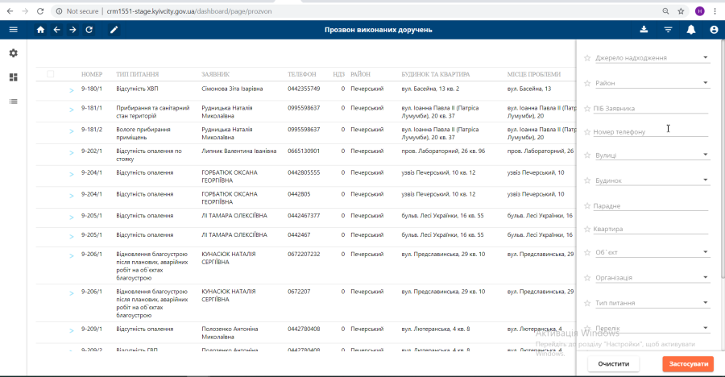Tick the select-all checkbox in the table header

[x=50, y=74]
